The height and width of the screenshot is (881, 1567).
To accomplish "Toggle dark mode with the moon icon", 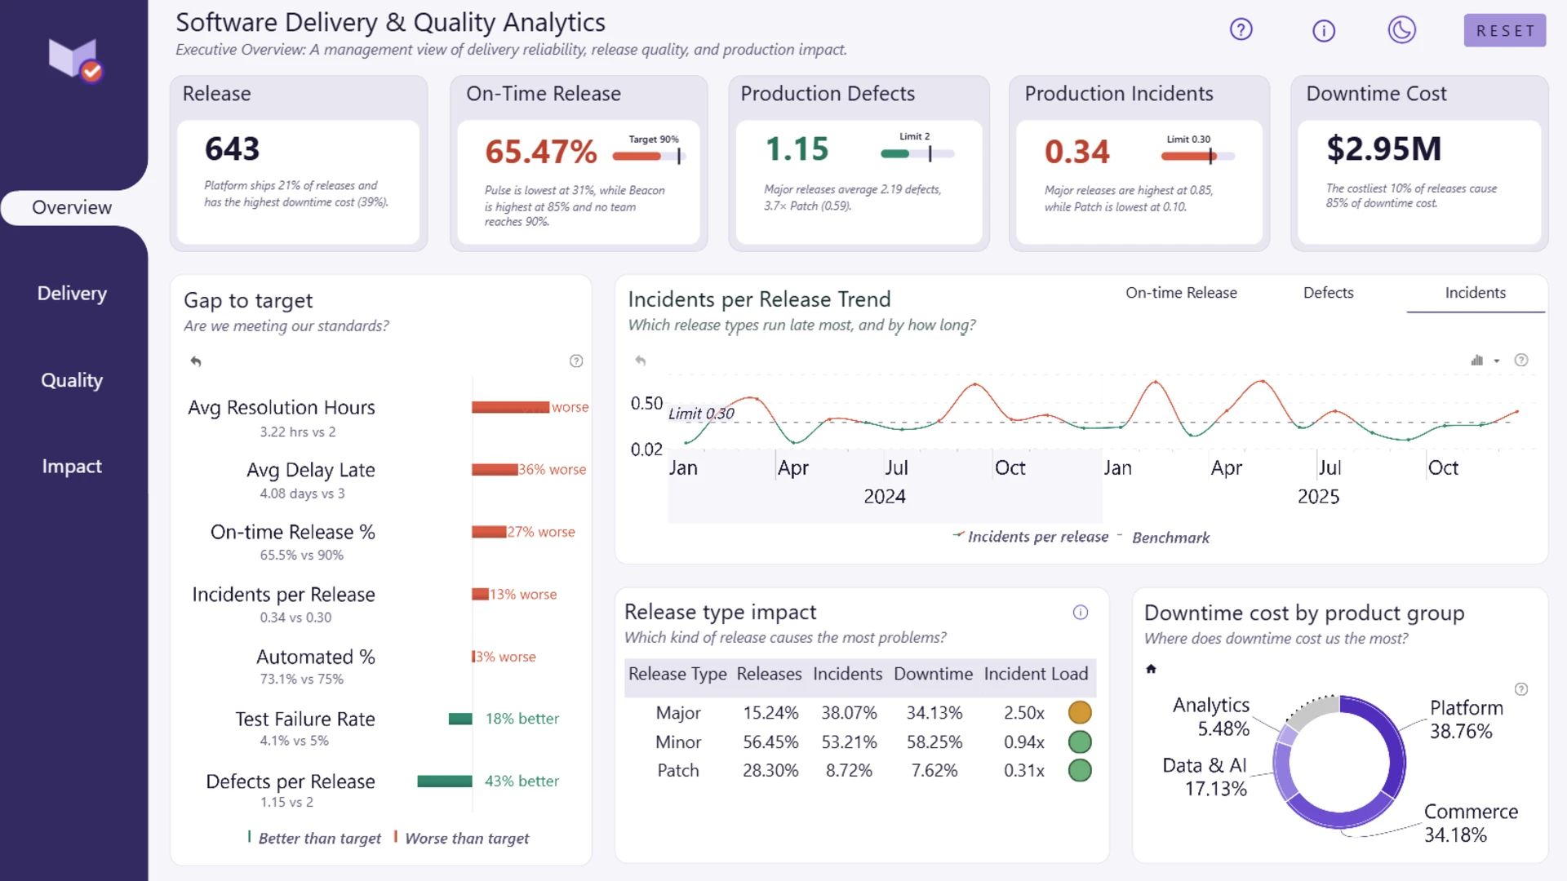I will tap(1401, 30).
